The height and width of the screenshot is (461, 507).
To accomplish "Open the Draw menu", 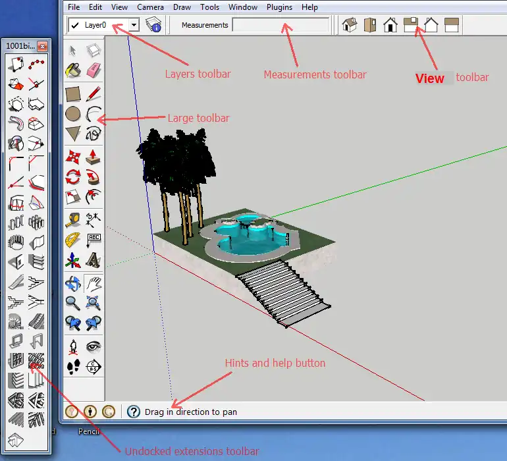I will [182, 7].
